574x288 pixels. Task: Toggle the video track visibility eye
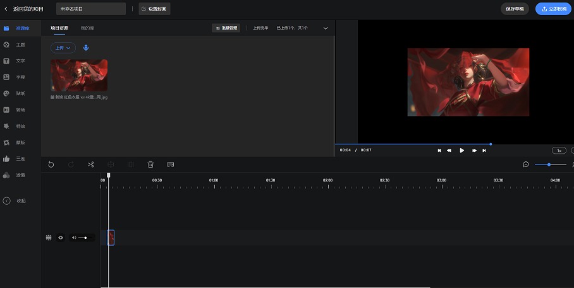pyautogui.click(x=61, y=238)
